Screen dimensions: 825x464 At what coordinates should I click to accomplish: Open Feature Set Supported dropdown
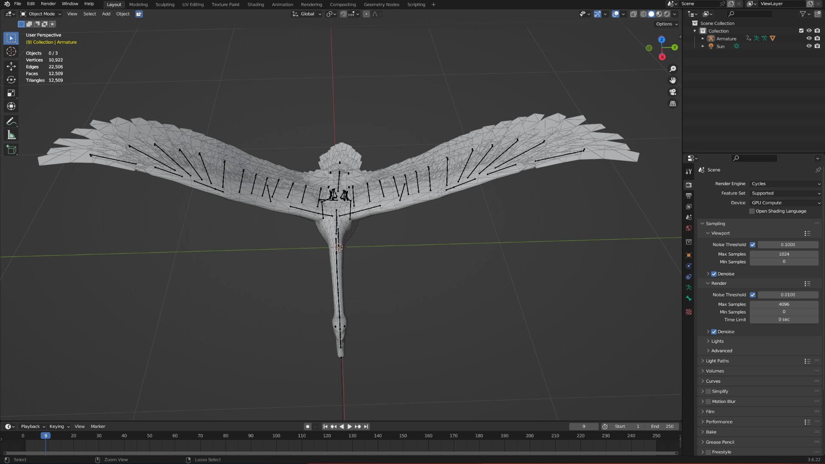tap(785, 193)
